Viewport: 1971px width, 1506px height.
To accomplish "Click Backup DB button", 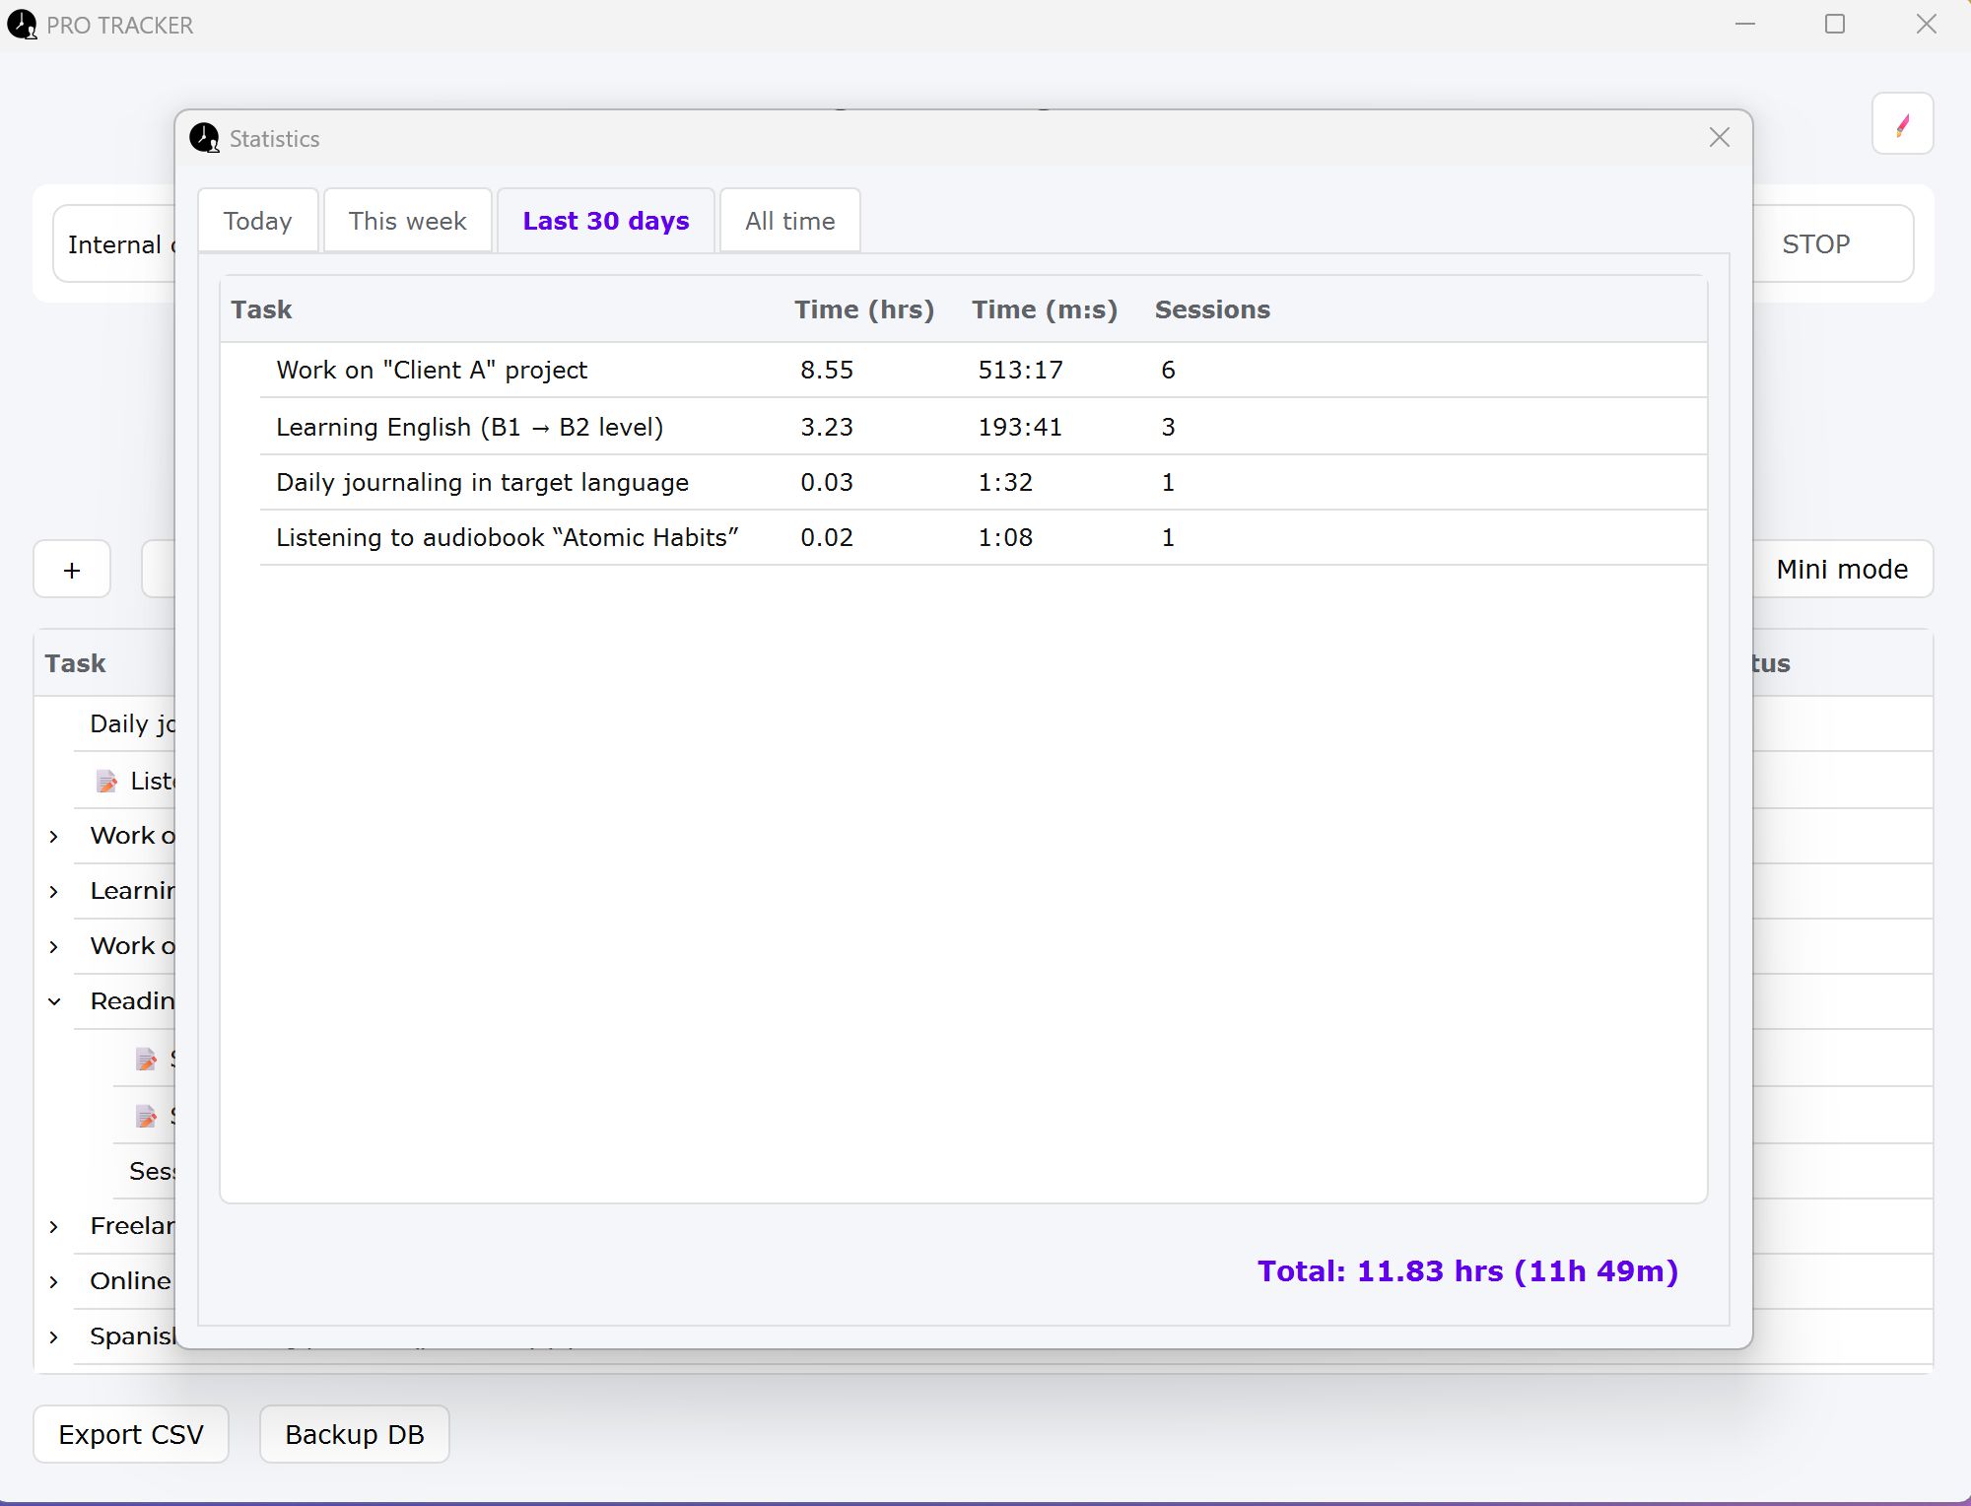I will (x=354, y=1434).
